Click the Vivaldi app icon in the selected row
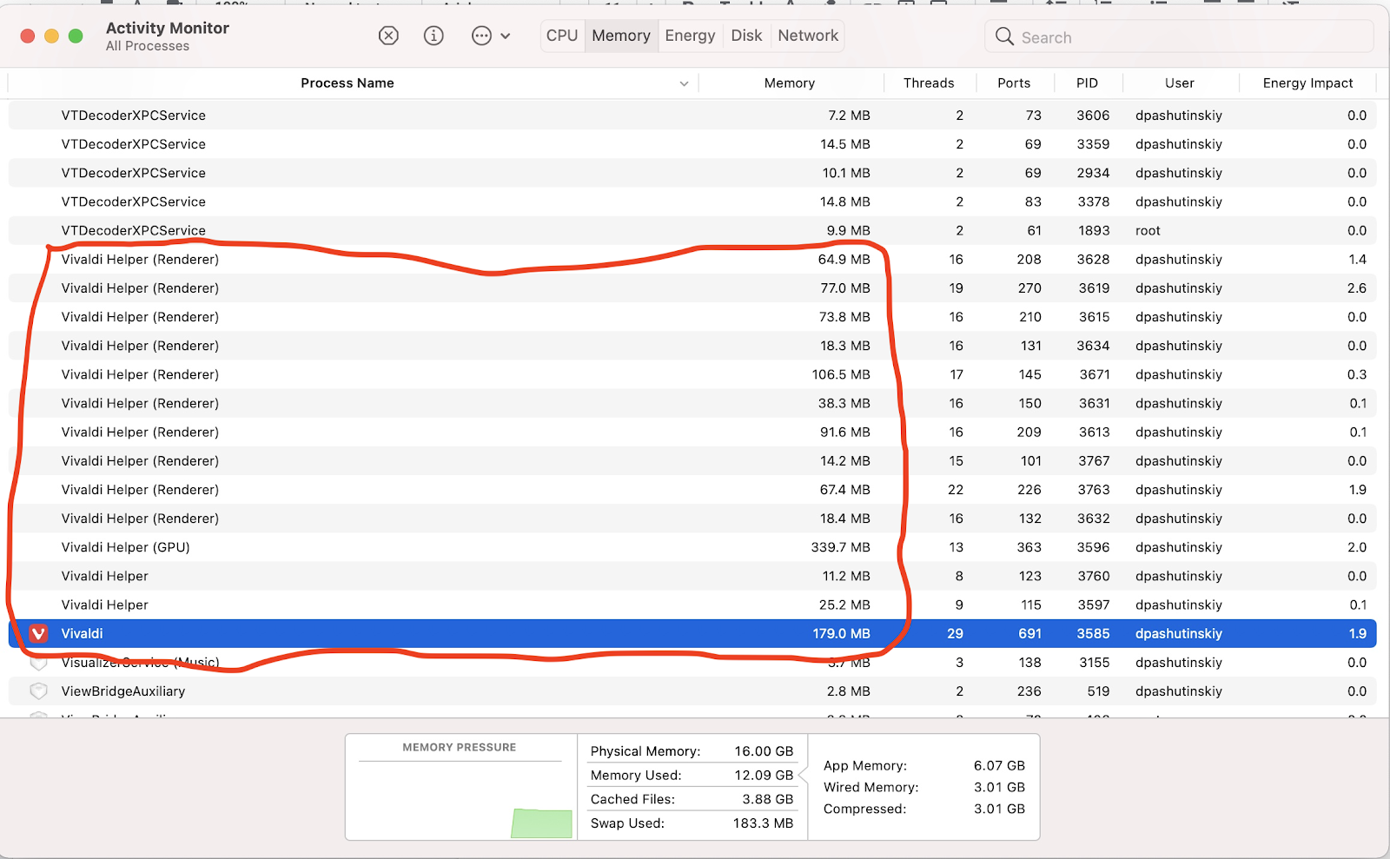 click(38, 633)
